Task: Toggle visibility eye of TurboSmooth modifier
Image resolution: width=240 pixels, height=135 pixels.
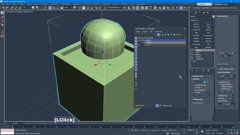Action: 192,59
